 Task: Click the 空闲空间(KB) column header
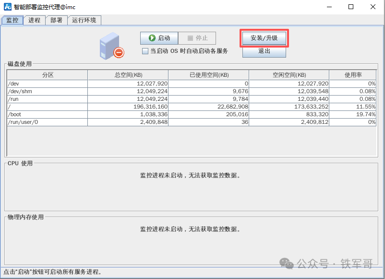tap(289, 75)
